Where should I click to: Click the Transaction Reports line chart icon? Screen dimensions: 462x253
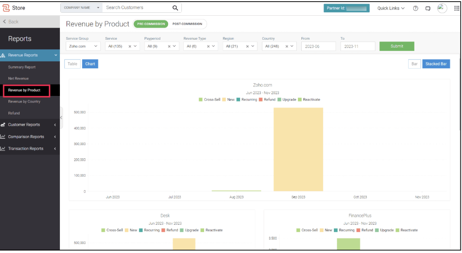point(3,148)
